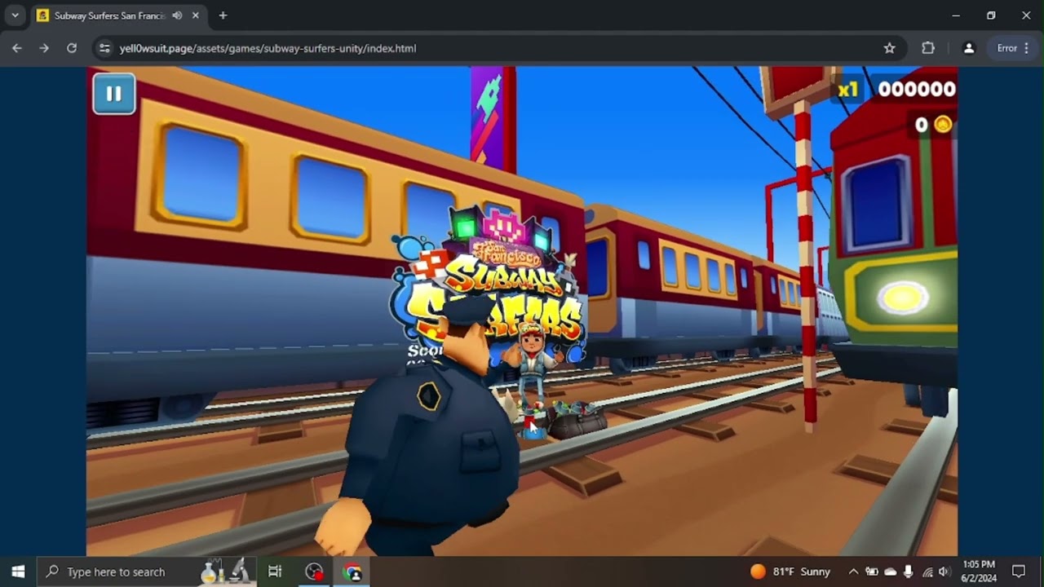Click the battery status tray icon
Screen dimensions: 1044x587
point(872,572)
